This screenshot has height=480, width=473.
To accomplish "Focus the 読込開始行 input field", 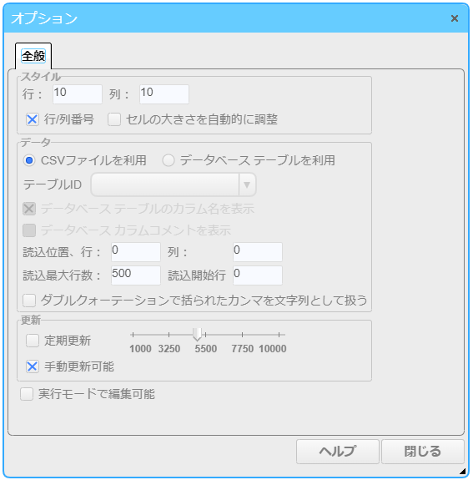I will point(258,275).
